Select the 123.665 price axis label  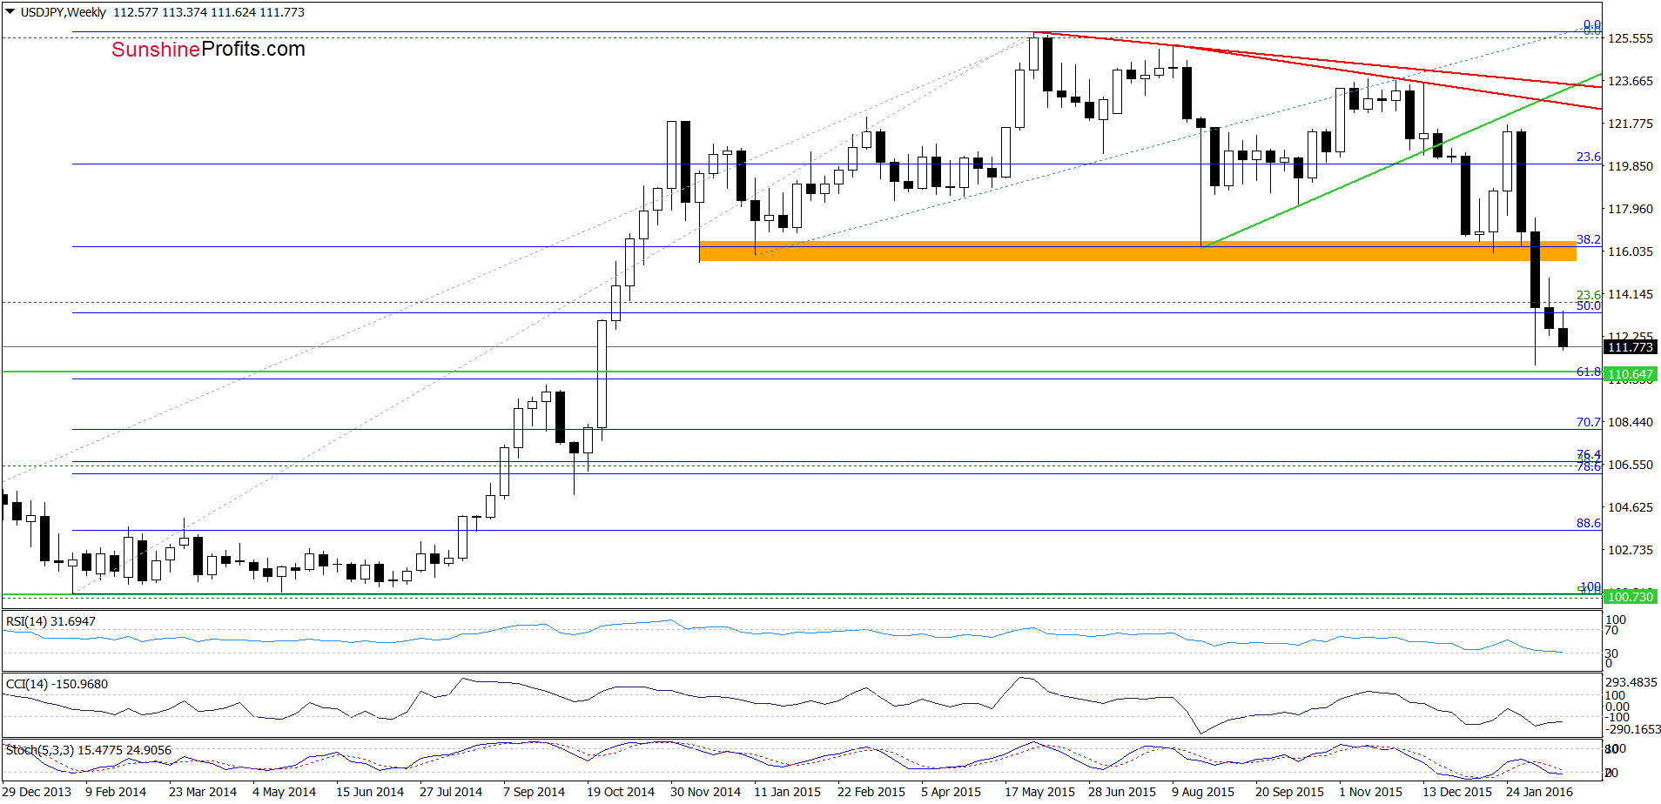(x=1631, y=81)
